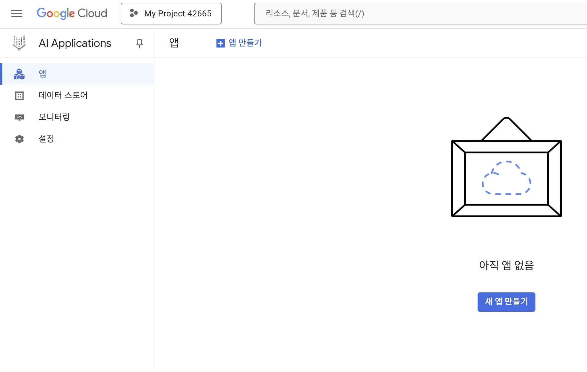Click the 앱 만들기 link at top
This screenshot has height=372, width=587.
point(245,43)
